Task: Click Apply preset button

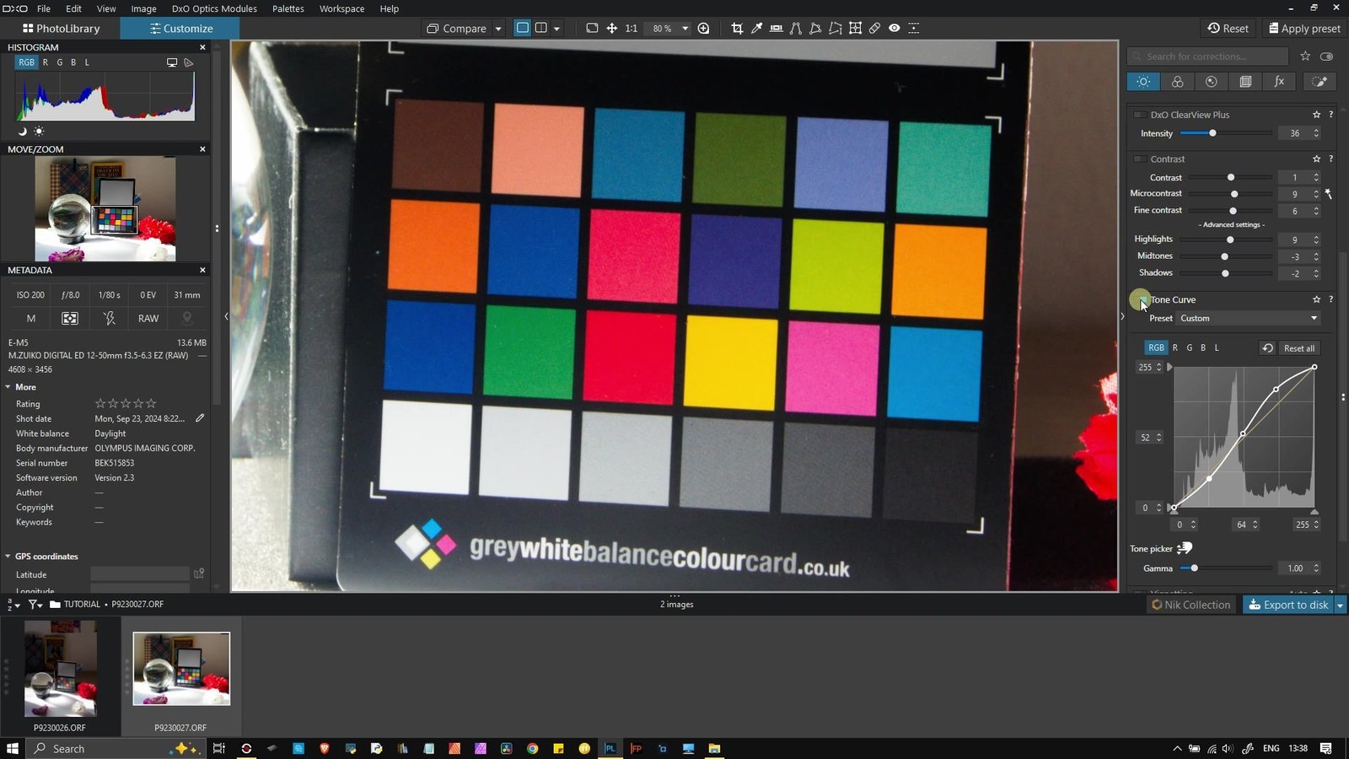Action: (1303, 28)
